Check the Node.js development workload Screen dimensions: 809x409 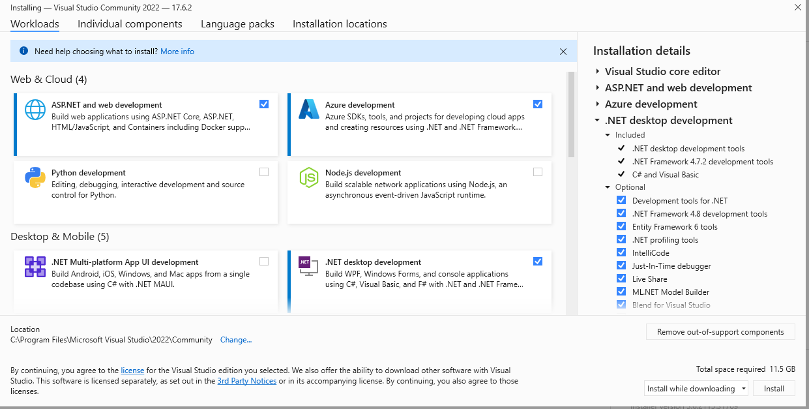[x=537, y=172]
